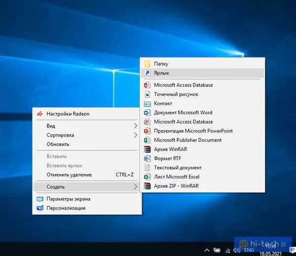Click the Формат RTF icon
This screenshot has height=256, width=296.
(147, 159)
